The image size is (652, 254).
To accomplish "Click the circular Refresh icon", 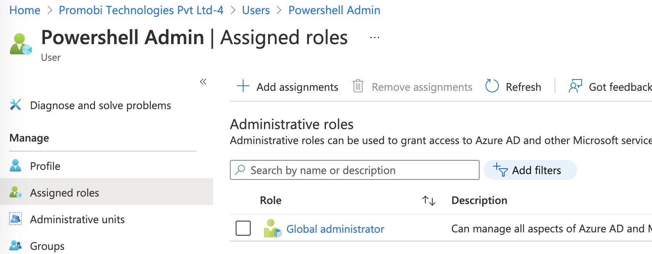I will (x=492, y=87).
